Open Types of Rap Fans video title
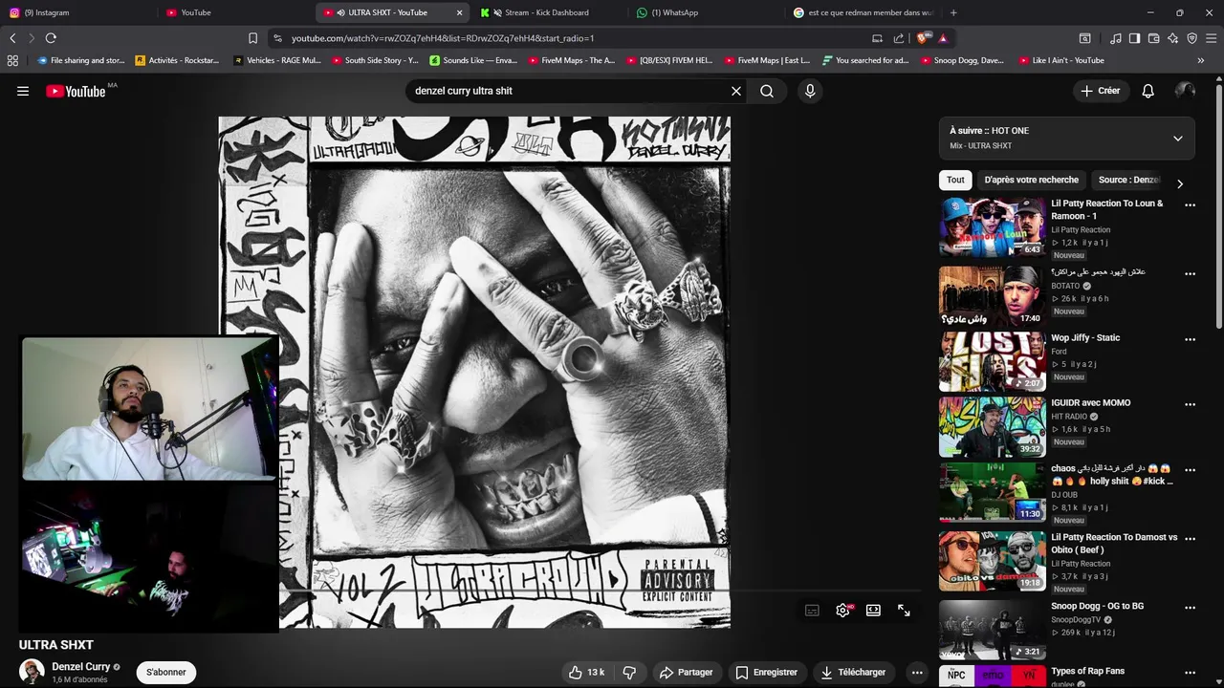1224x688 pixels. point(1088,672)
